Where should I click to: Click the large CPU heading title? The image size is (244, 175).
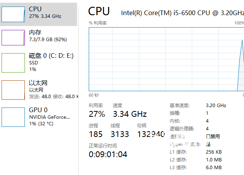point(99,12)
